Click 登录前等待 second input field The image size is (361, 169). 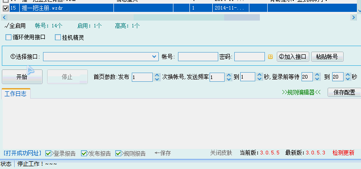[338, 77]
